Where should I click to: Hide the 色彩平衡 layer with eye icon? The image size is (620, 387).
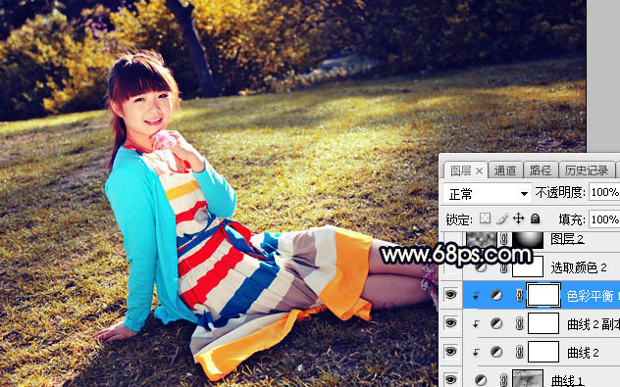[450, 295]
